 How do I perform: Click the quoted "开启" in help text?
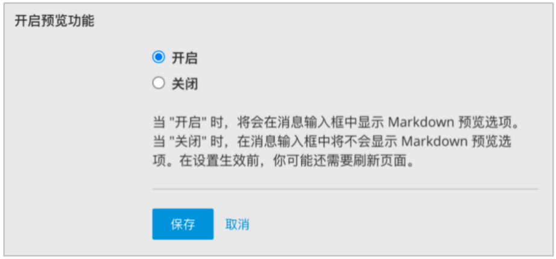coord(188,123)
